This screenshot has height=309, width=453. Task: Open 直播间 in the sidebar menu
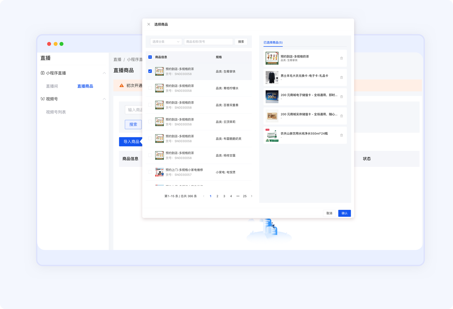[52, 86]
